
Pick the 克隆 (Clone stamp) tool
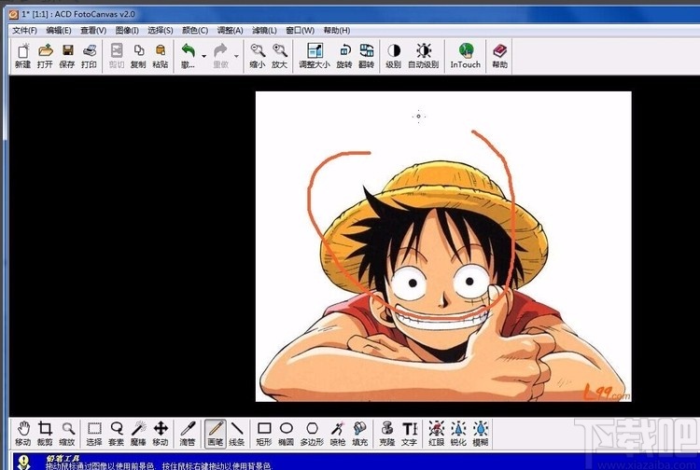[x=387, y=434]
